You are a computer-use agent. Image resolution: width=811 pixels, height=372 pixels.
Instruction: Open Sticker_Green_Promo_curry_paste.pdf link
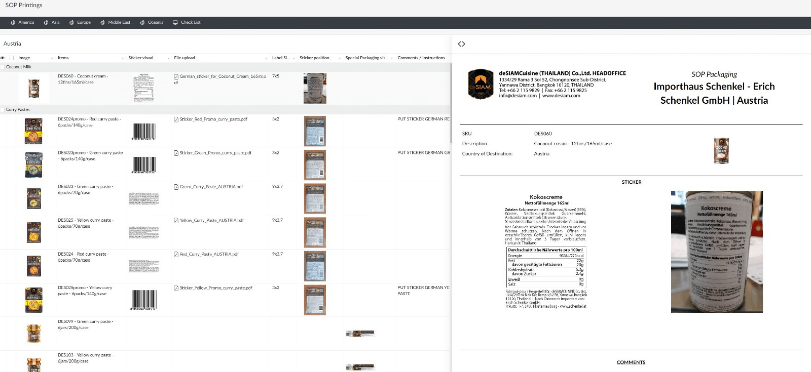pos(215,153)
